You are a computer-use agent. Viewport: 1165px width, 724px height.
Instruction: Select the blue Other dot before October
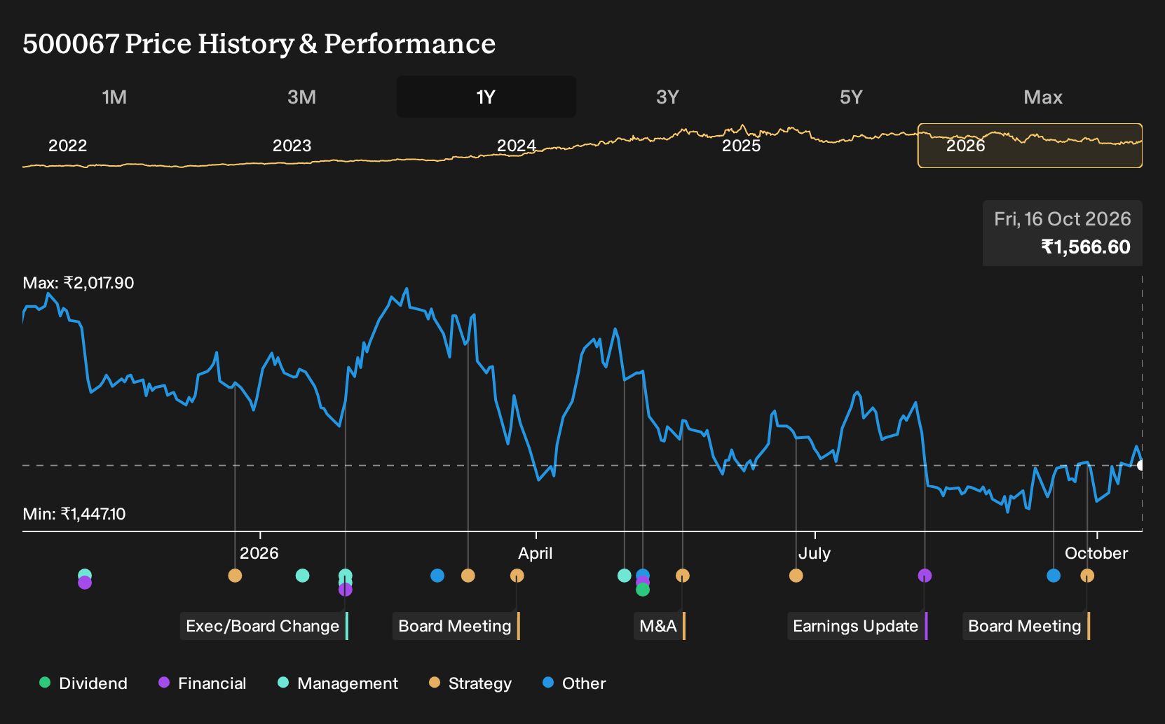1054,576
